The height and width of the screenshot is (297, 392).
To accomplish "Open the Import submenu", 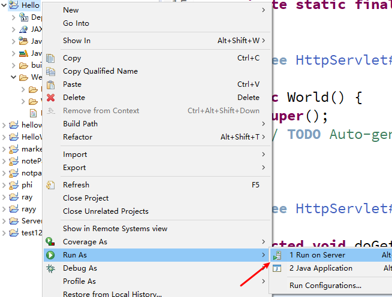I will tap(158, 154).
